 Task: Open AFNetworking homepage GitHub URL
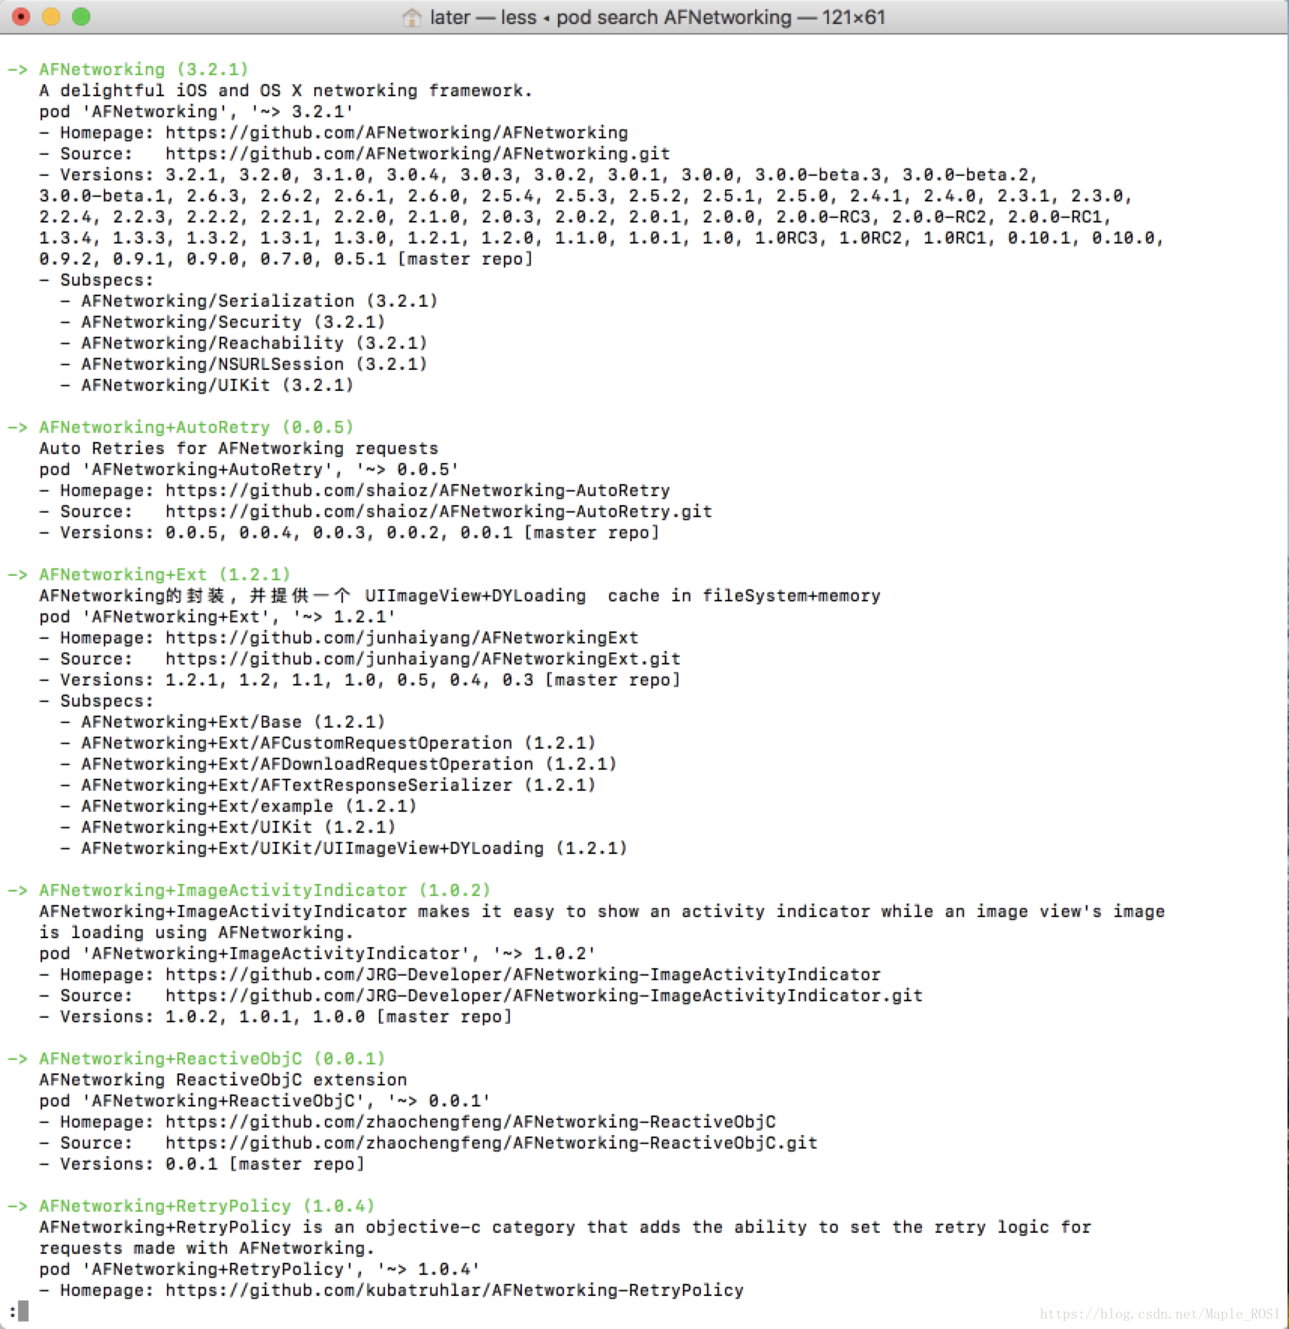pos(396,132)
